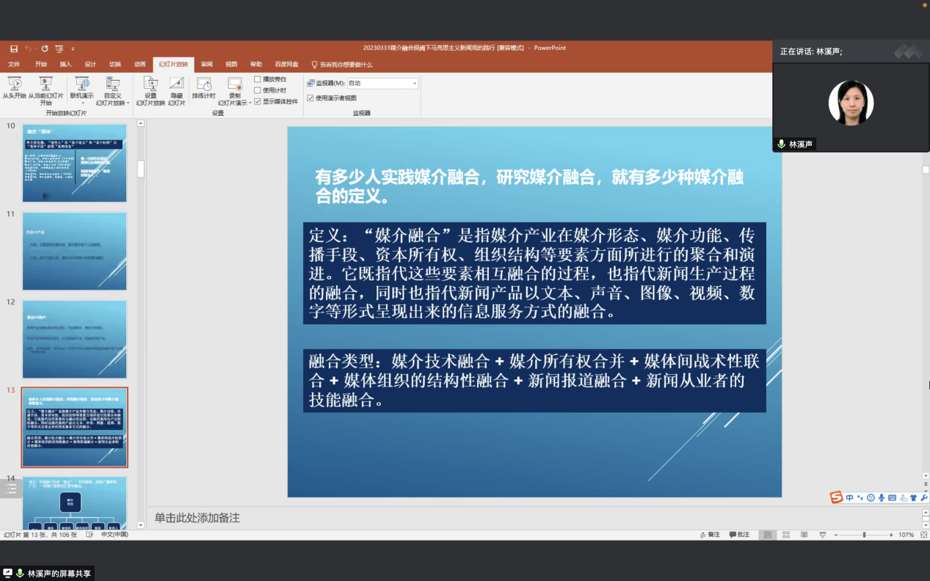Click the save icon in quick access toolbar
Screen dimensions: 930x581
pyautogui.click(x=14, y=48)
